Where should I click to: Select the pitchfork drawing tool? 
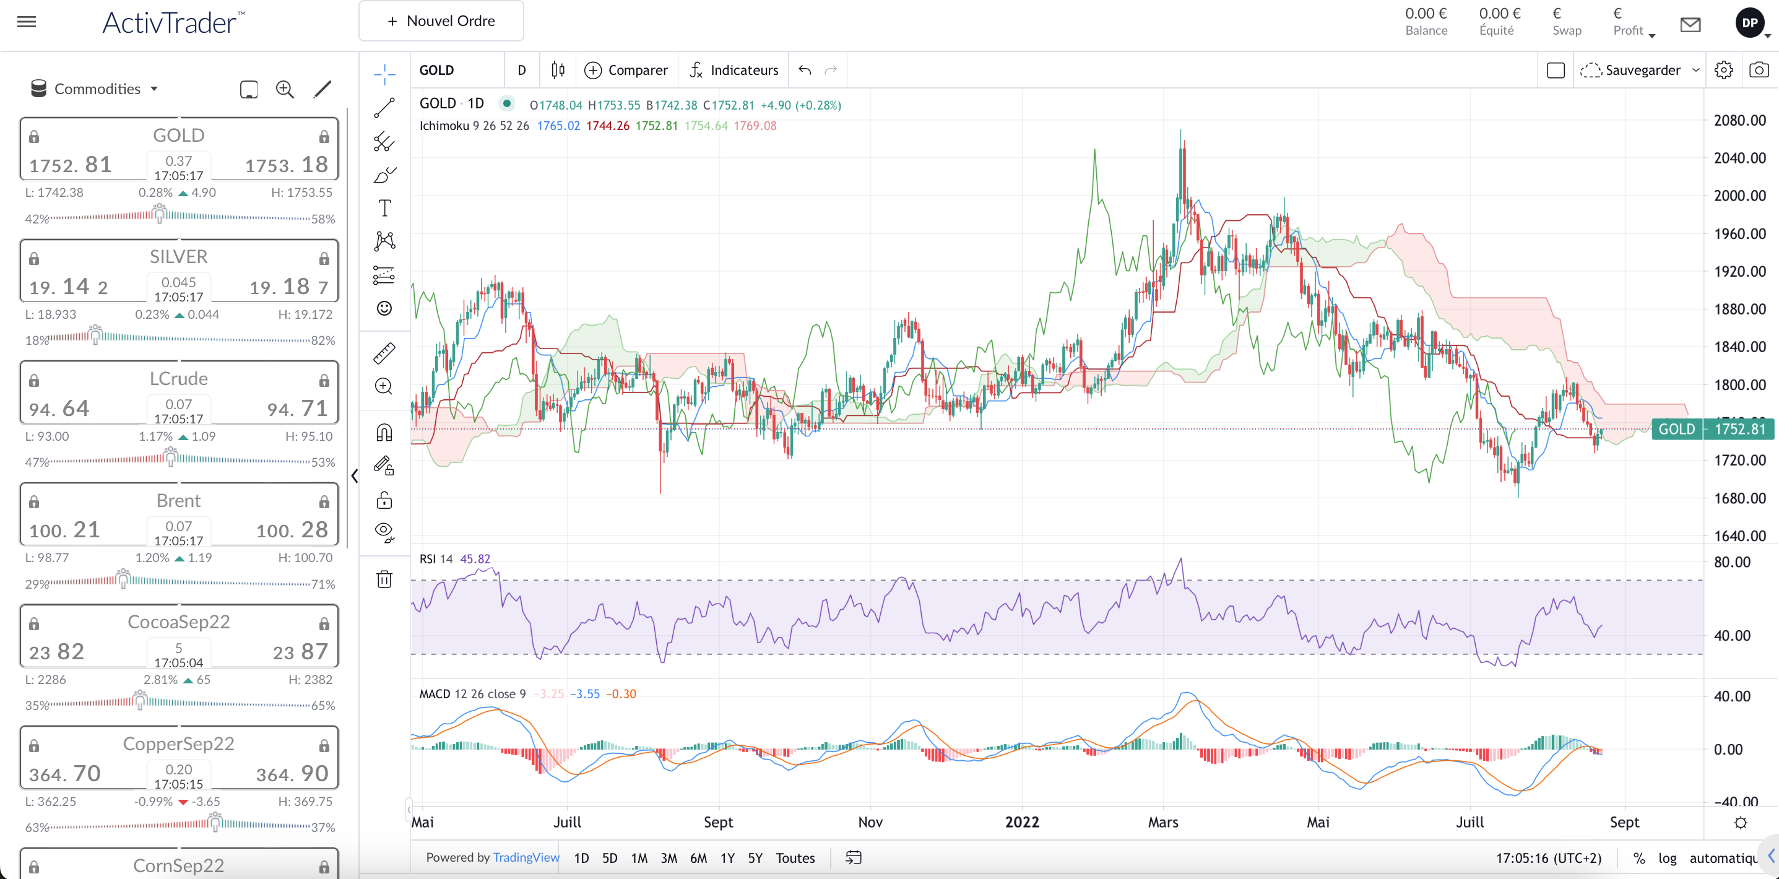pyautogui.click(x=384, y=142)
